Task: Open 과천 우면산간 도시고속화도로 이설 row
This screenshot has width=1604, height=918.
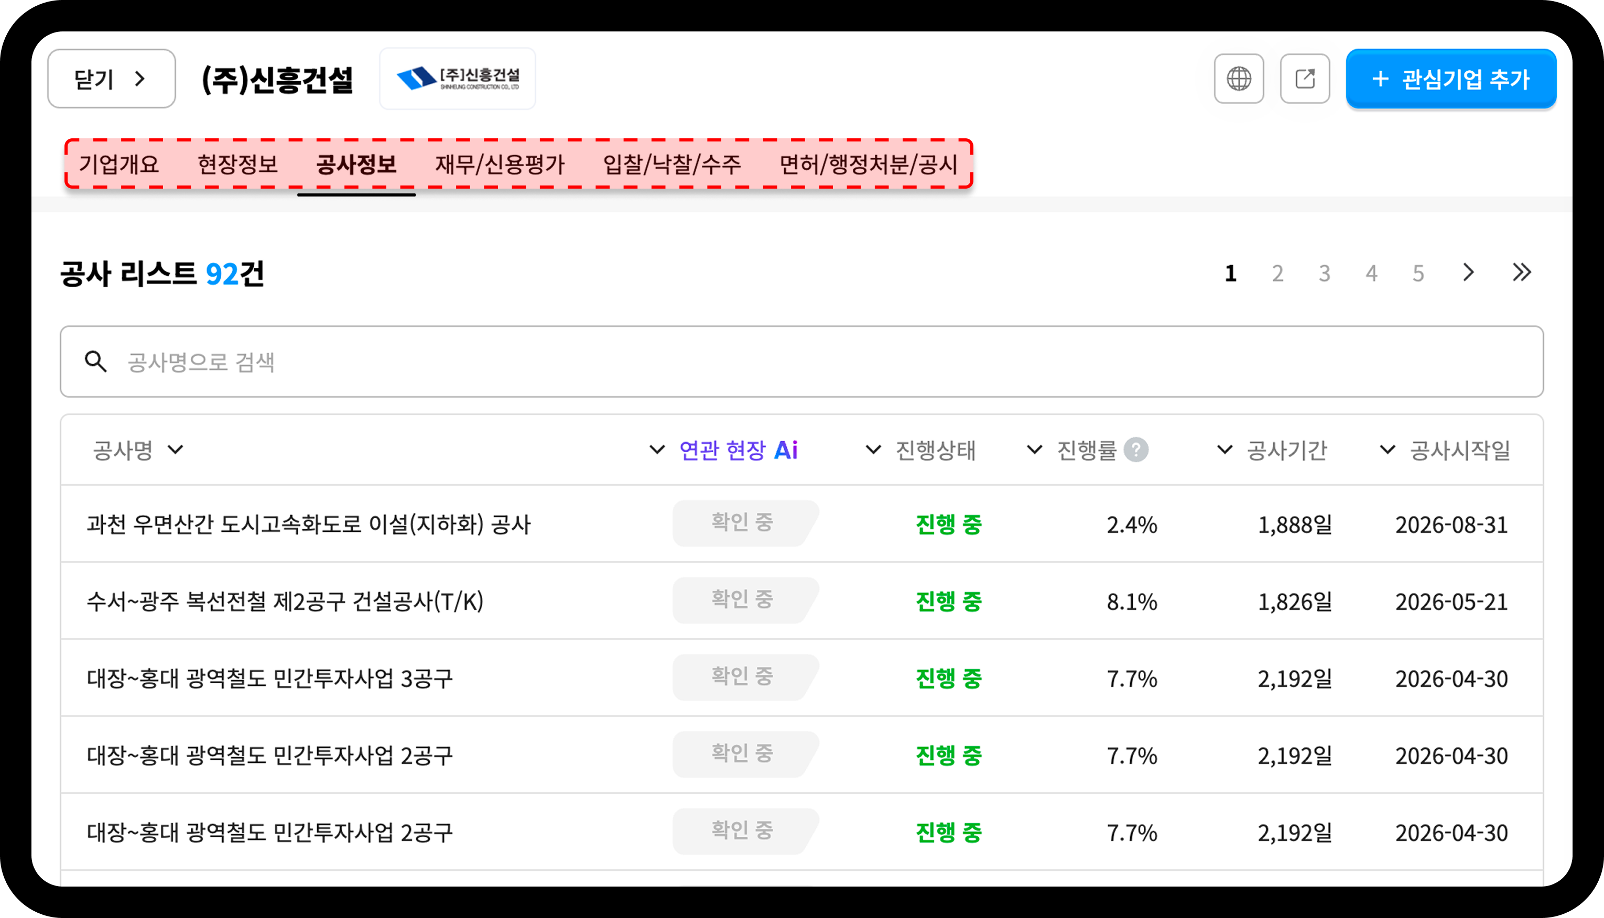Action: [801, 524]
